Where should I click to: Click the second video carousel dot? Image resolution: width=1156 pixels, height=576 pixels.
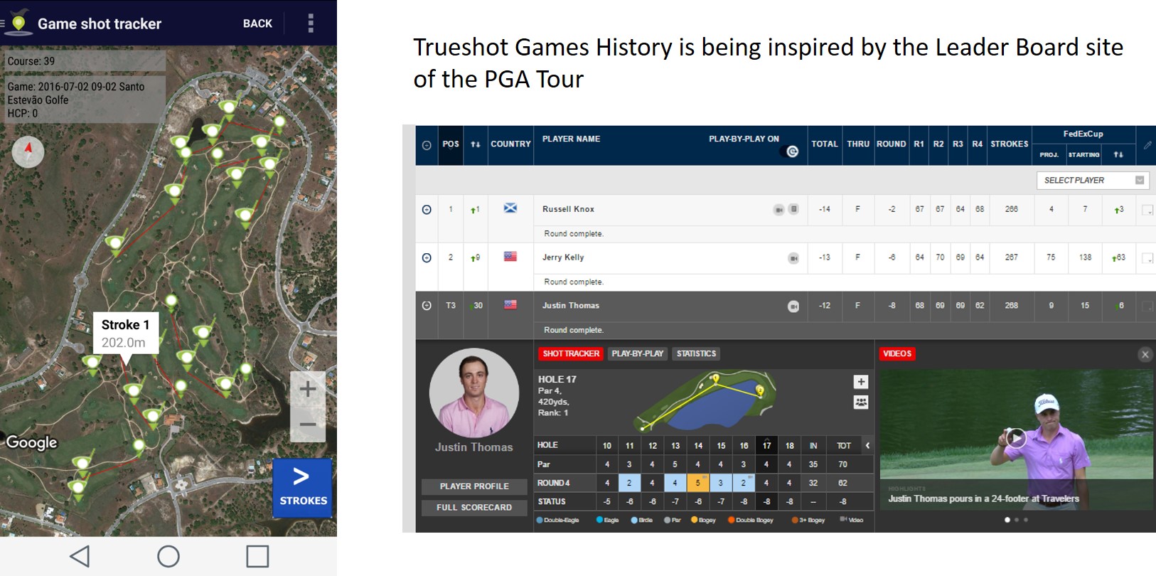[1017, 520]
